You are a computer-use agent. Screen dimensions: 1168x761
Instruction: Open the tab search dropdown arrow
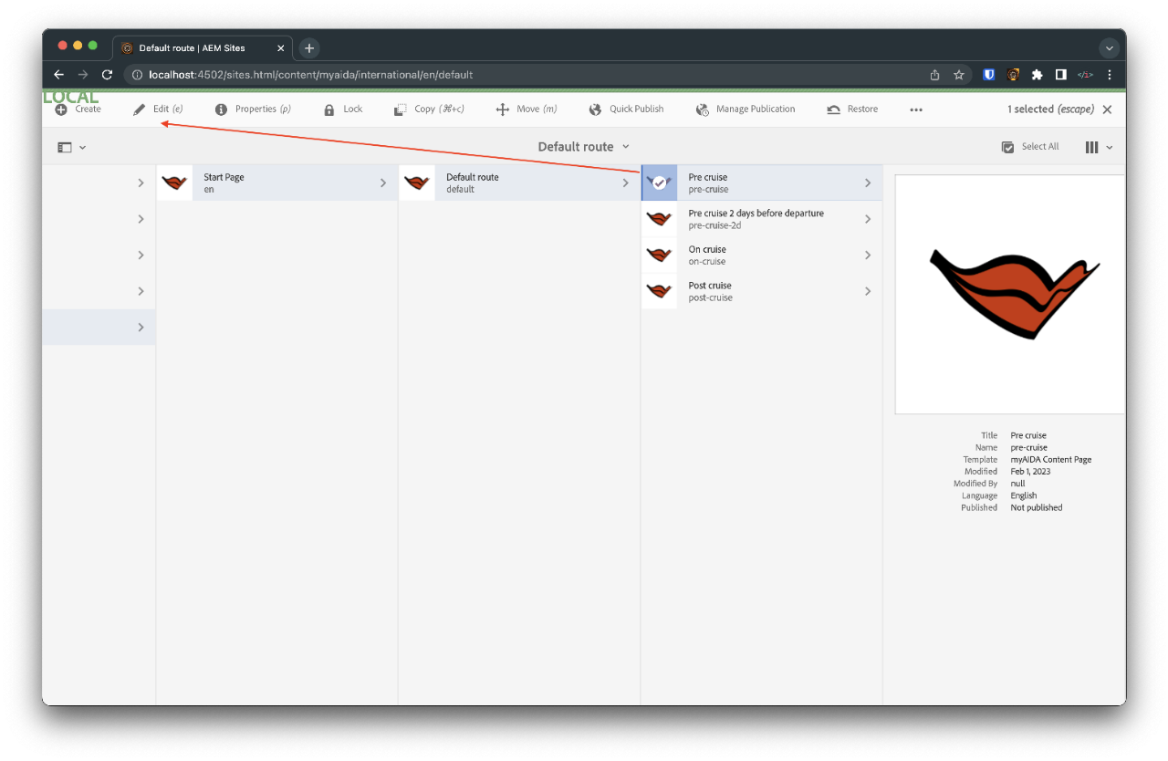[x=1110, y=48]
